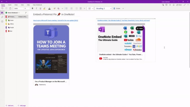Open the Insert tab
Viewport: 190px width, 107px height.
(x=10, y=5)
